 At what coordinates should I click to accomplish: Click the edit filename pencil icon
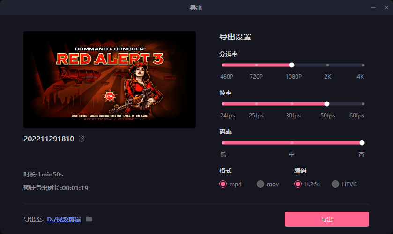tap(82, 139)
